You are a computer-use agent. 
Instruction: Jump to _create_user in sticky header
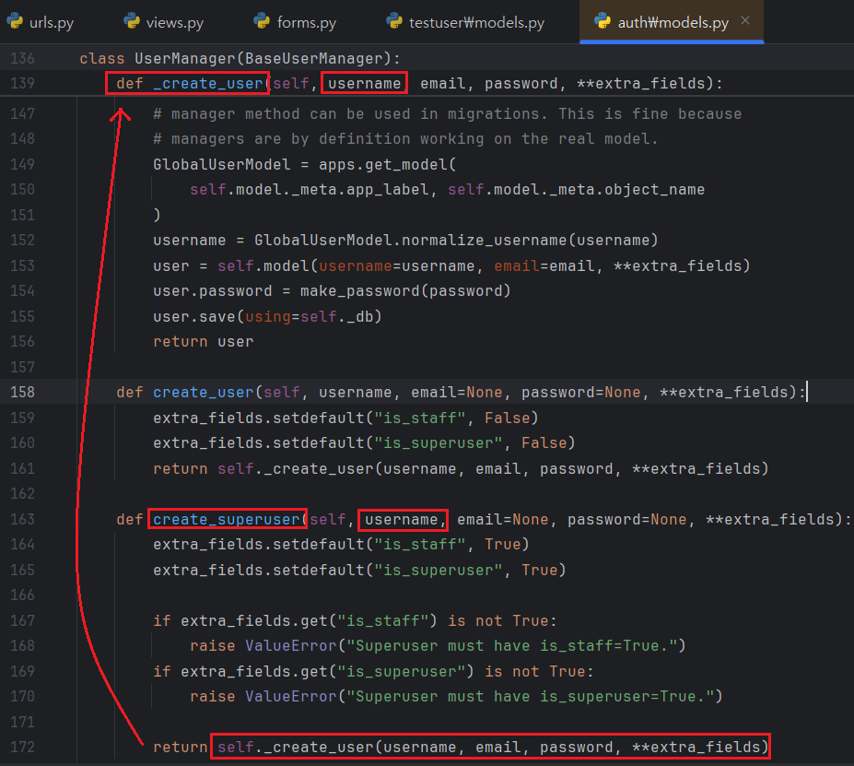pos(208,84)
